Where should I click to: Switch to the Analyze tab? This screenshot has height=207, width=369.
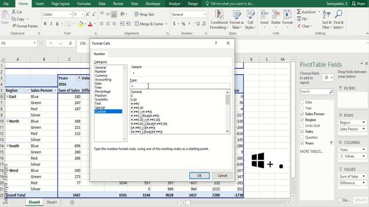click(174, 4)
